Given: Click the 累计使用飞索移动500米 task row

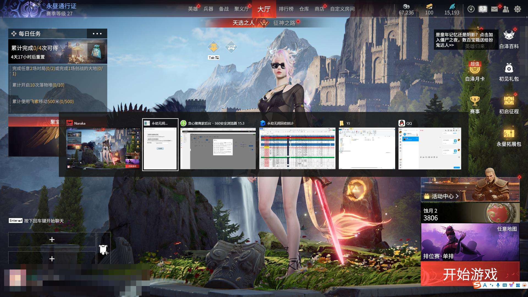Looking at the screenshot, I should point(58,101).
